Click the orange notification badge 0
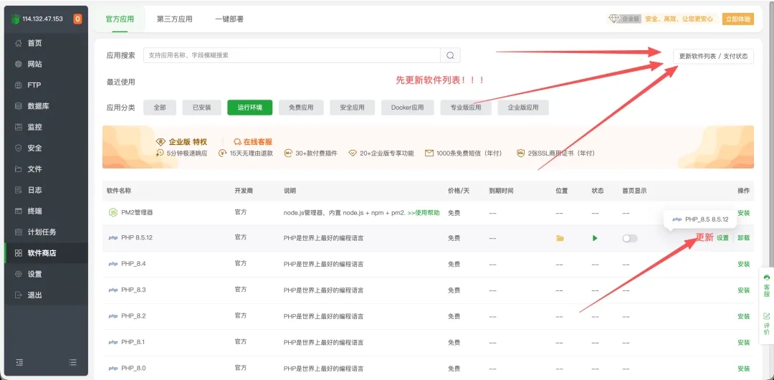The height and width of the screenshot is (380, 774). (x=77, y=19)
